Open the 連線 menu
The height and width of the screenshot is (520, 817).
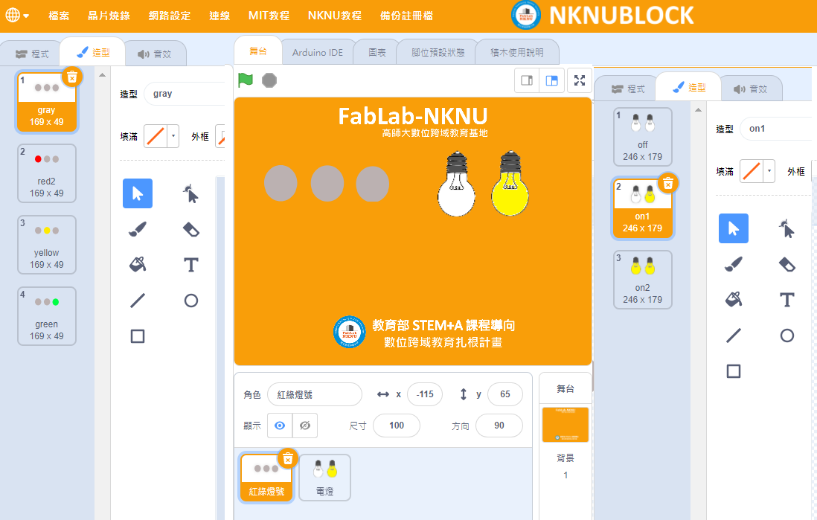(x=220, y=16)
